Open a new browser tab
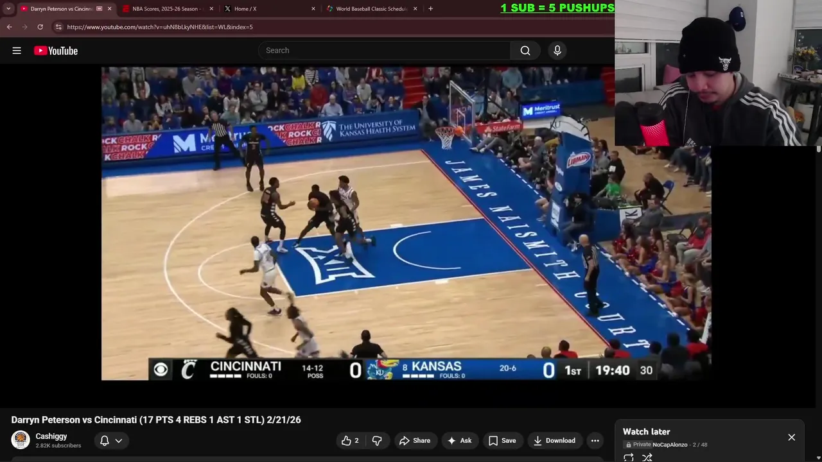The image size is (822, 462). [430, 8]
